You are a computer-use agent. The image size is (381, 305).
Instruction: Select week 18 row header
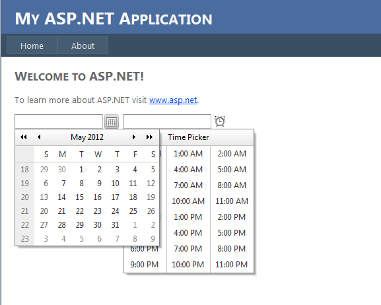click(x=25, y=170)
